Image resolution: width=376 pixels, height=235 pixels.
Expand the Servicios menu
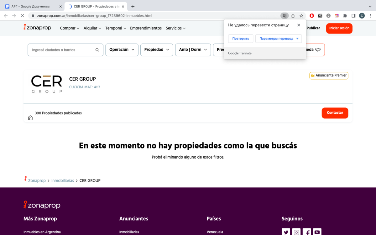pyautogui.click(x=176, y=28)
